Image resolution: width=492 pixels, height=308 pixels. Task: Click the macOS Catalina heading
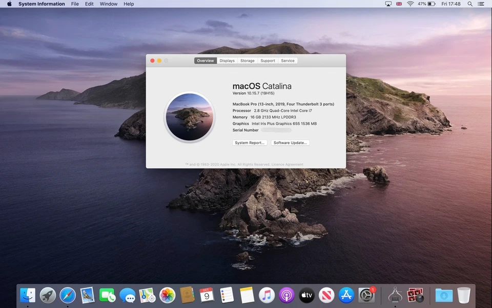coord(262,86)
